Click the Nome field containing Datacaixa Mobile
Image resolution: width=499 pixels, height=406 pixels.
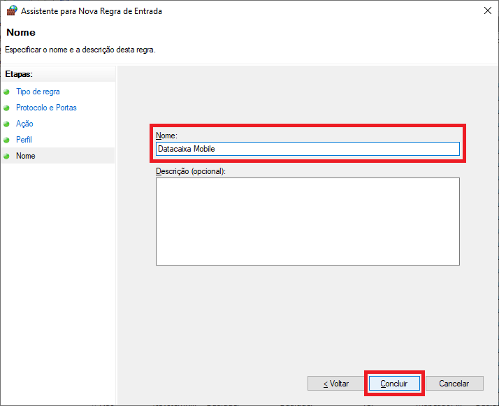pos(308,149)
